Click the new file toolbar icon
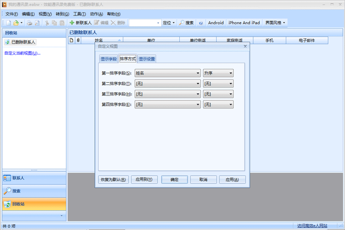345x230 pixels. click(9, 23)
